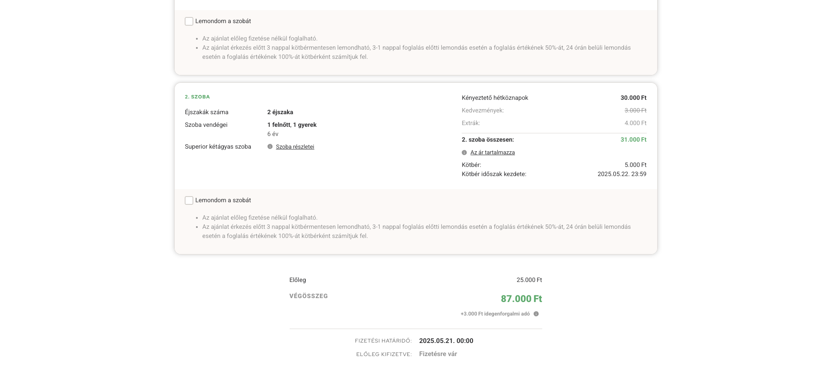This screenshot has height=370, width=831.
Task: Click the Lemondom a szobát label in 2. szoba
Action: coord(223,200)
